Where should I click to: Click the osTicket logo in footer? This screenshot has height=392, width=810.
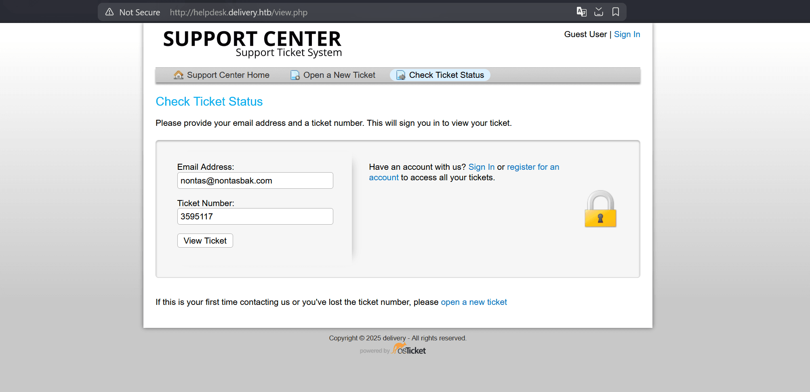tap(408, 349)
